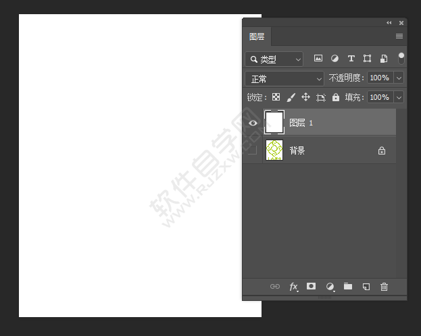Click the 不透明度 label

click(x=347, y=78)
